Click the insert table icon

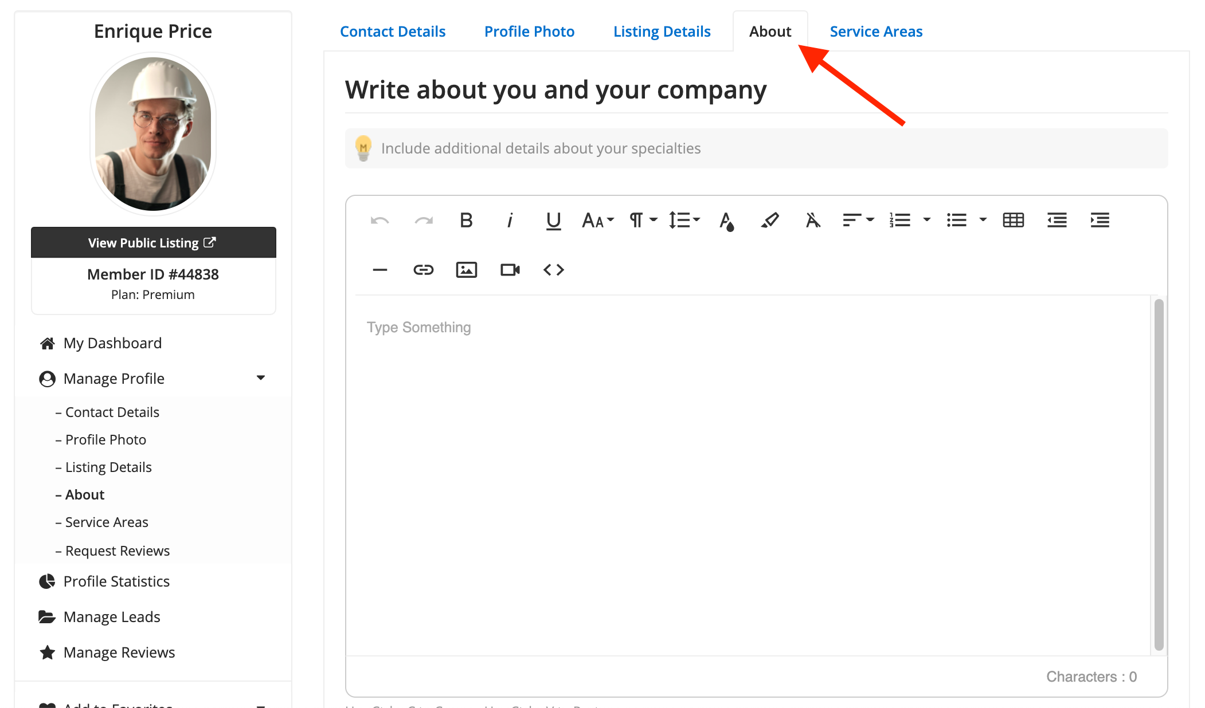(1013, 220)
